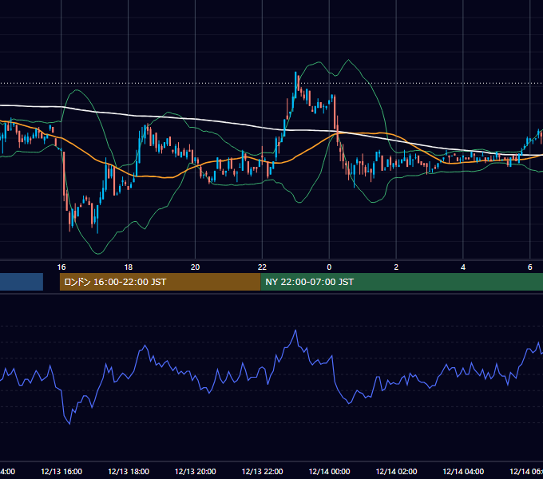The image size is (543, 479).
Task: Select the NY 22:00-07:00 JST session bar
Action: click(x=402, y=282)
